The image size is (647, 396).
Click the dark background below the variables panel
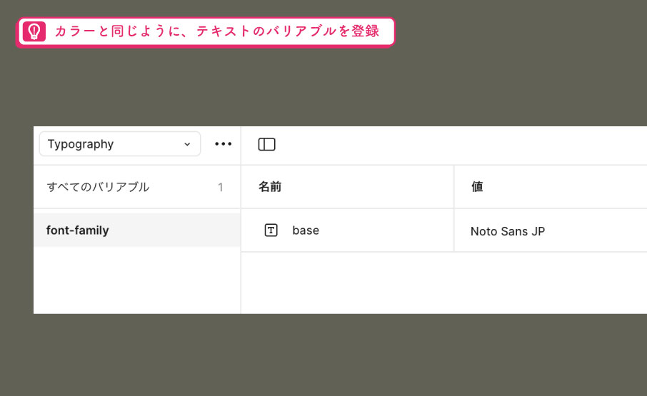323,355
